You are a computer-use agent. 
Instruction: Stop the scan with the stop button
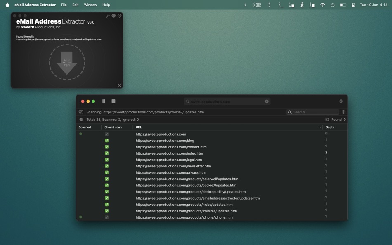click(x=113, y=101)
